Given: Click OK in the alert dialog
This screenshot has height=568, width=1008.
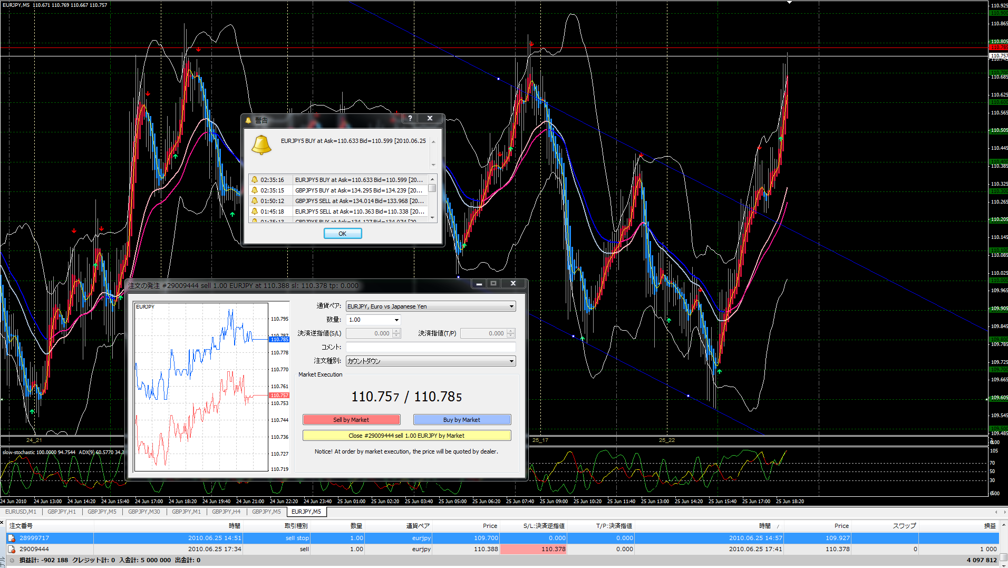Looking at the screenshot, I should pos(343,234).
